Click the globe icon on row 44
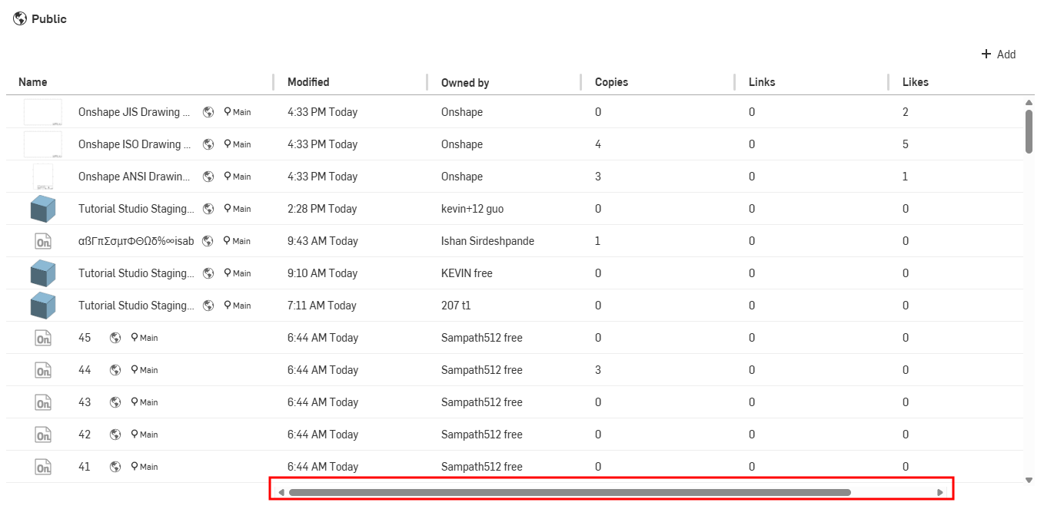Viewport: 1044px width, 509px height. 115,369
